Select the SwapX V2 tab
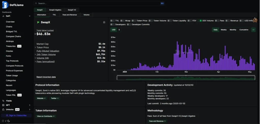Image resolution: width=260 pixels, height=124 pixels. (72, 10)
